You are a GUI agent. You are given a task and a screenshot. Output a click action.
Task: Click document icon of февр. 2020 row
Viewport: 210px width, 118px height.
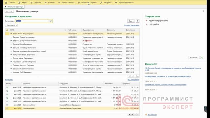click(x=7, y=98)
